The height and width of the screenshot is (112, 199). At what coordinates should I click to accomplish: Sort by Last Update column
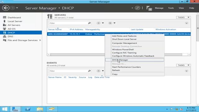pos(137,29)
